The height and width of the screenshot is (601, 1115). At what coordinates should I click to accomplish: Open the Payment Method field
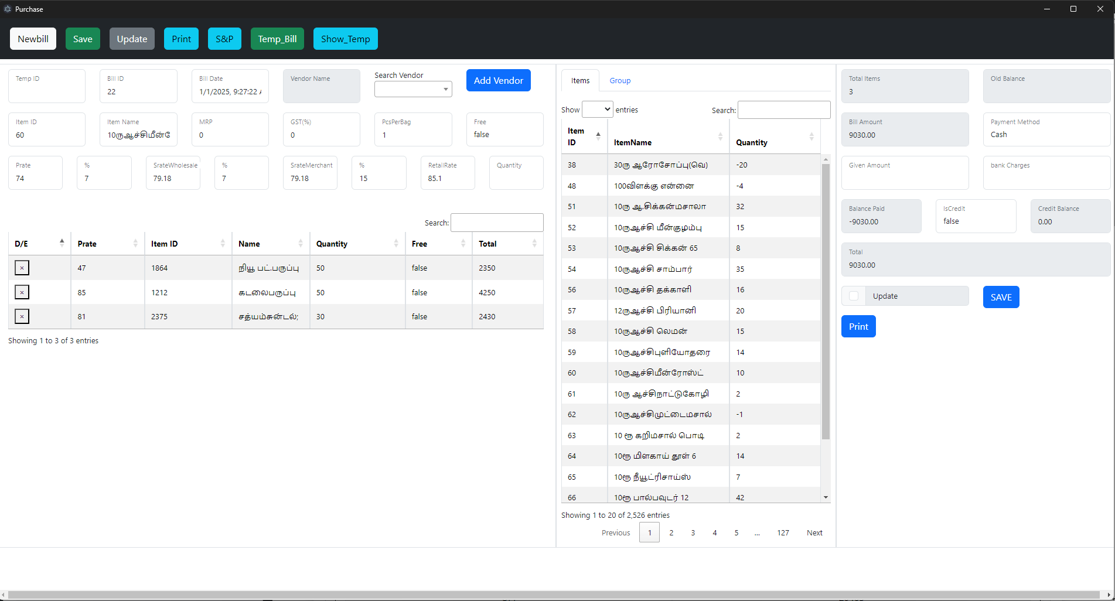click(1046, 134)
